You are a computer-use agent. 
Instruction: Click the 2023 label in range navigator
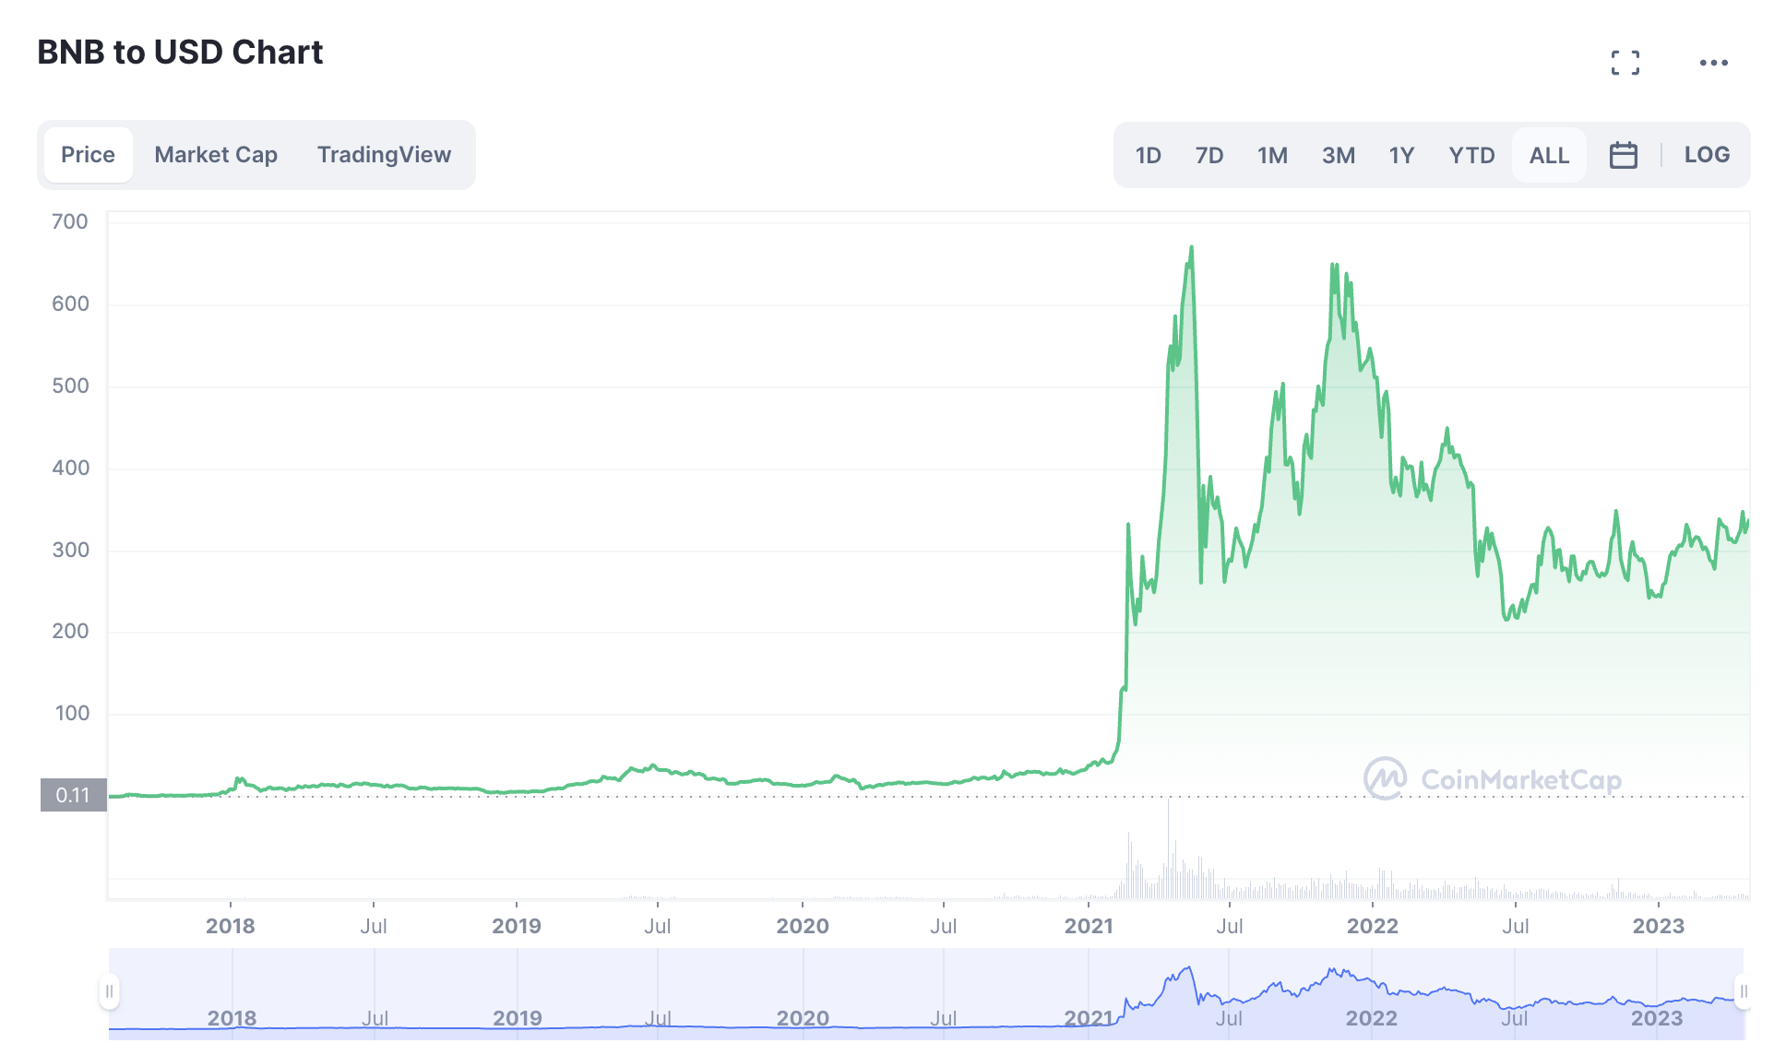[x=1657, y=1018]
